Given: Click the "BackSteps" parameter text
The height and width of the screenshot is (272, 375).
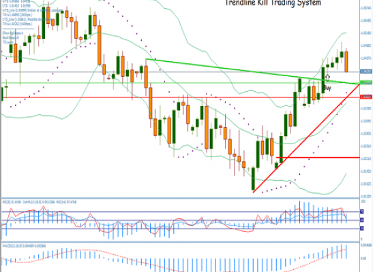Looking at the screenshot, I should (x=10, y=37).
